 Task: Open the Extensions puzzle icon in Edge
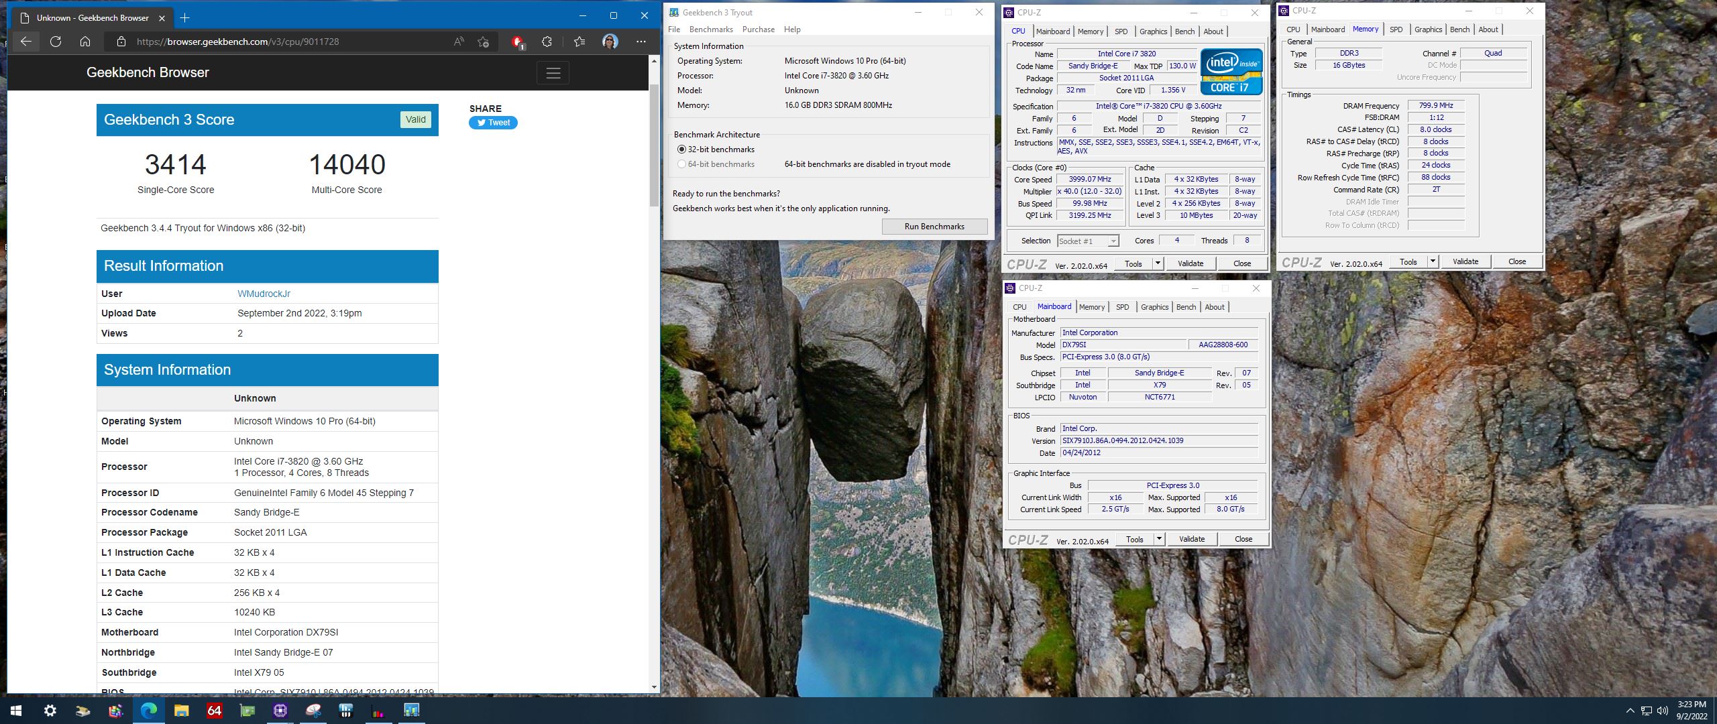point(547,42)
